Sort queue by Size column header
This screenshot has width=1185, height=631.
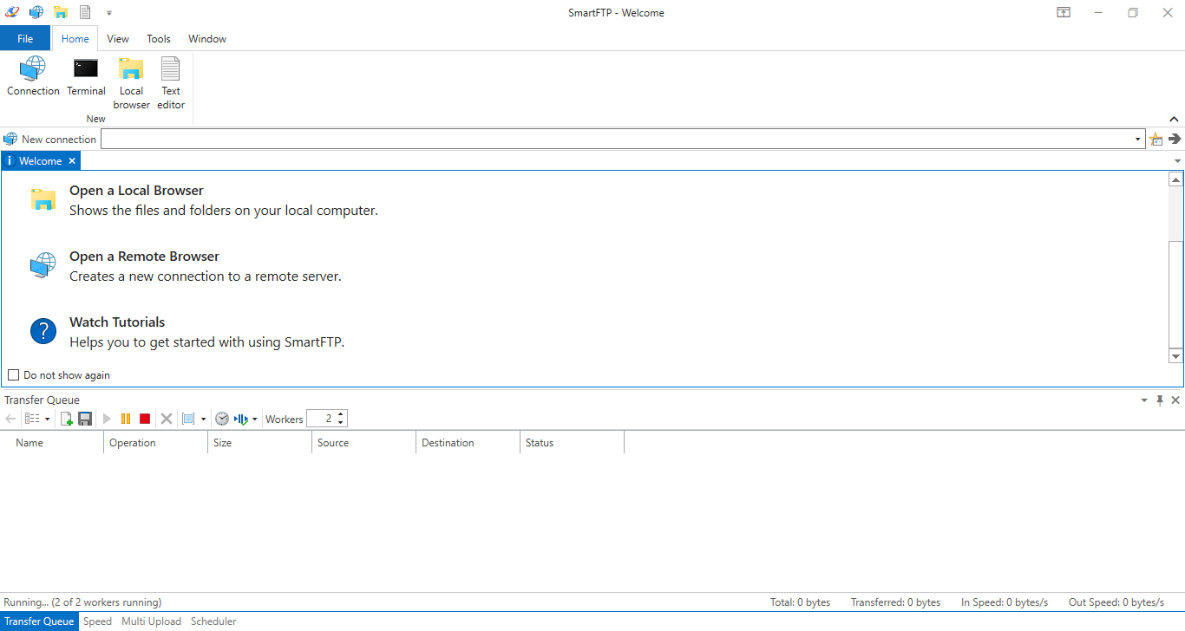pos(260,442)
